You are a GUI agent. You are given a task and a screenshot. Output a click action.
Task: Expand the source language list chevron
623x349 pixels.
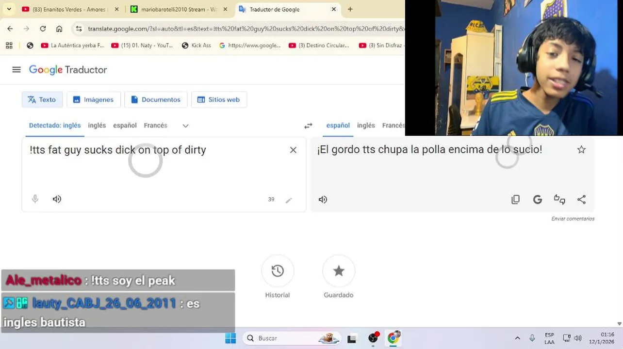pos(185,126)
